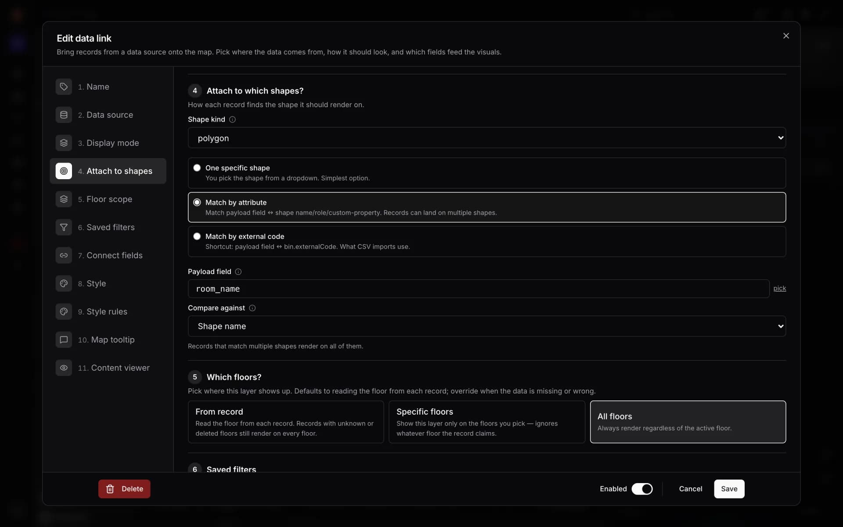Viewport: 843px width, 527px height.
Task: Click the stack icon beside Floor scope
Action: pos(64,199)
